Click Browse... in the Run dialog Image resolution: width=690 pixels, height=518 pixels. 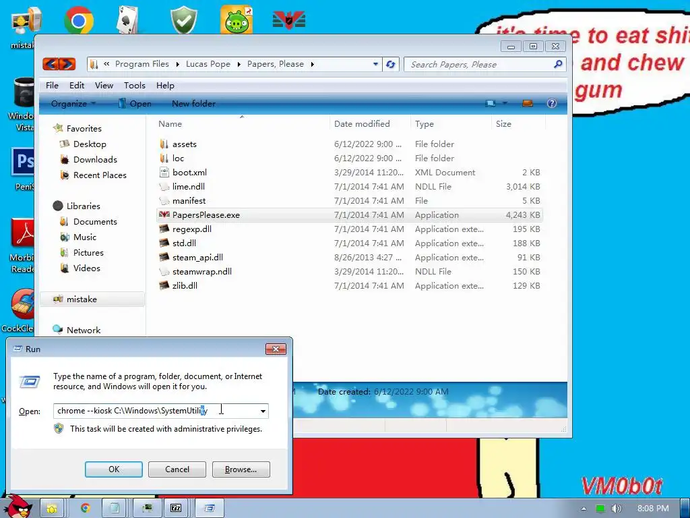[x=241, y=469]
